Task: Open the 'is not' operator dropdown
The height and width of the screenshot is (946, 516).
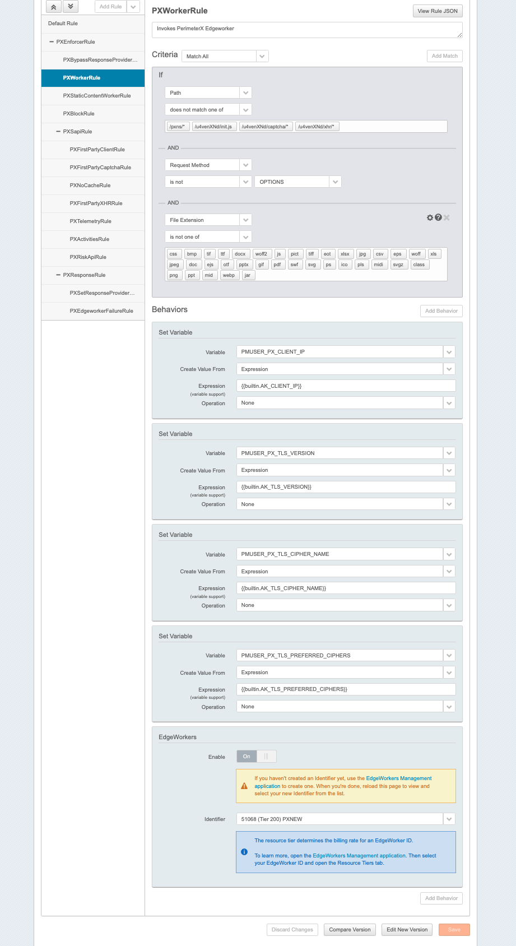Action: pyautogui.click(x=245, y=182)
